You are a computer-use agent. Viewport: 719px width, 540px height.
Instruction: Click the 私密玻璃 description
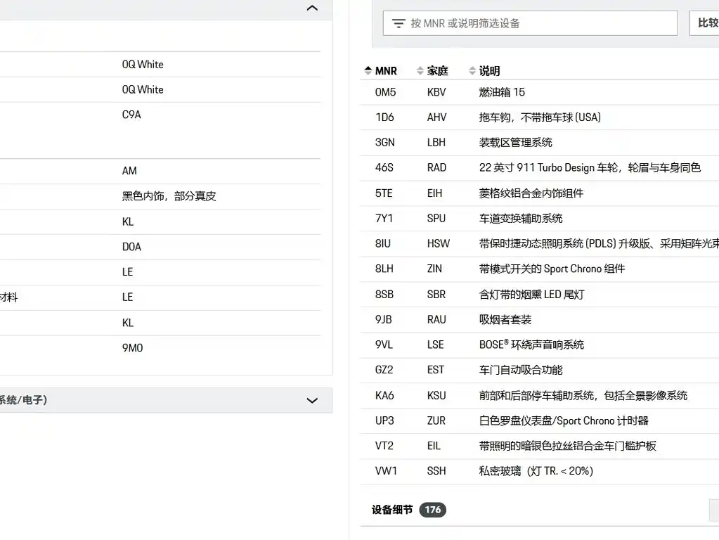(536, 471)
